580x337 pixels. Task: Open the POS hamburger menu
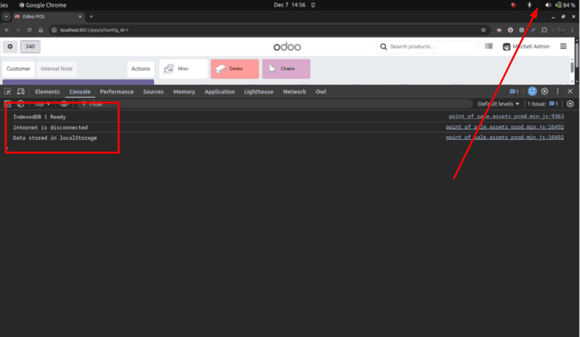click(x=564, y=46)
